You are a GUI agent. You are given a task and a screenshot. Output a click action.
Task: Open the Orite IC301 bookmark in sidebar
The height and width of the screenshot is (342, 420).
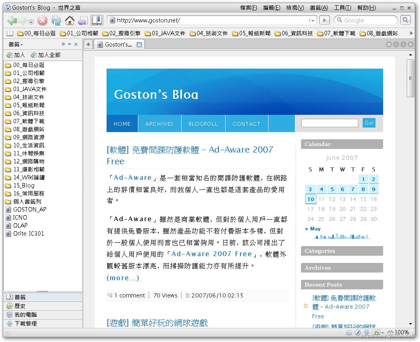click(x=24, y=234)
